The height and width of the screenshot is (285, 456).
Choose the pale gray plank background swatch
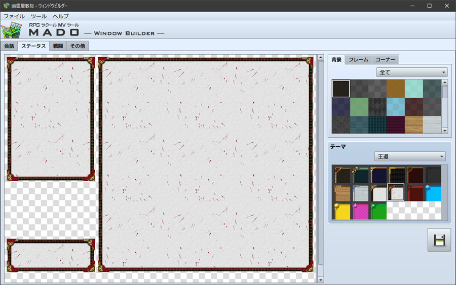(432, 125)
